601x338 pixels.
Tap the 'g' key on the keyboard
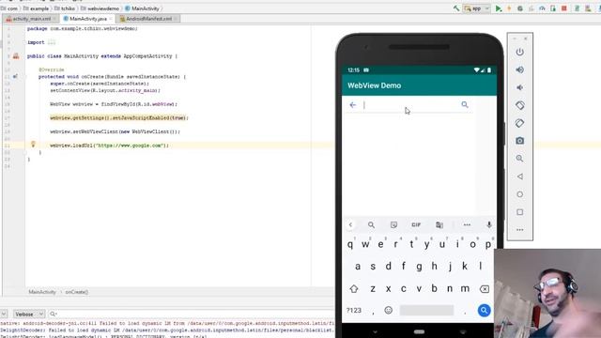pos(419,266)
